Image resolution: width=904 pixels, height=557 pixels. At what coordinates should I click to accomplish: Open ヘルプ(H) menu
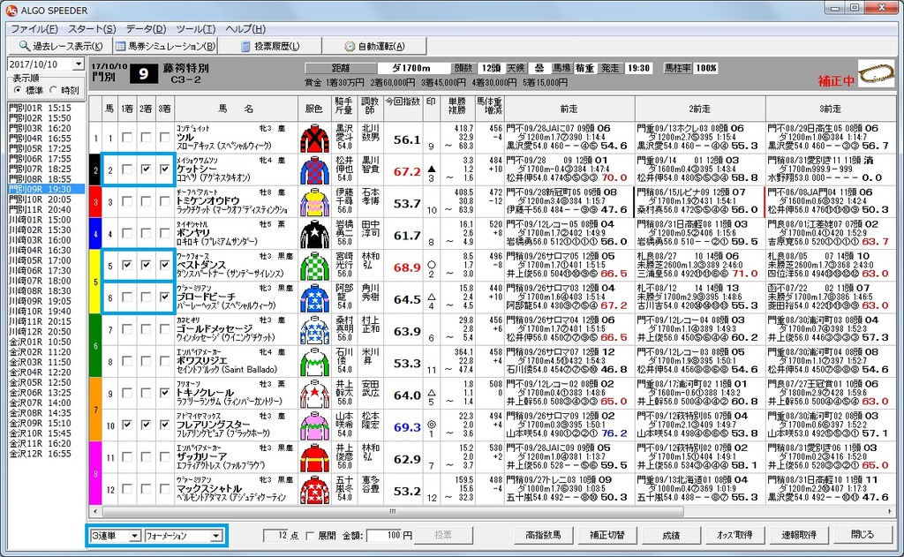245,29
